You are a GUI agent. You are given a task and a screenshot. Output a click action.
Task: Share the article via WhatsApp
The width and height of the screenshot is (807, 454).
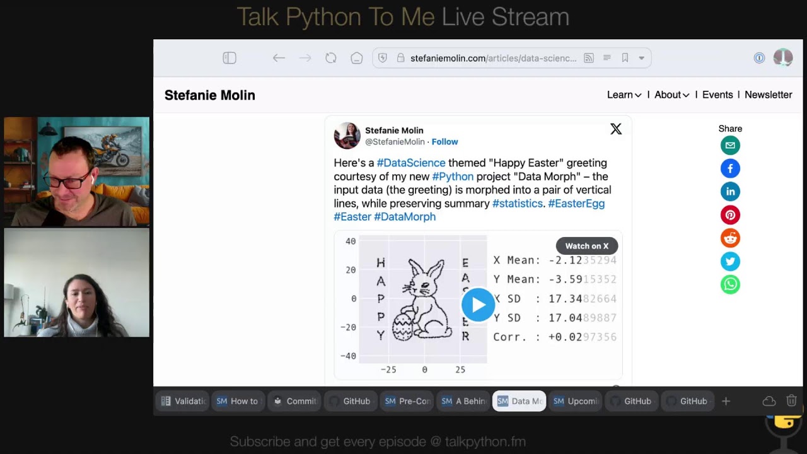tap(730, 284)
